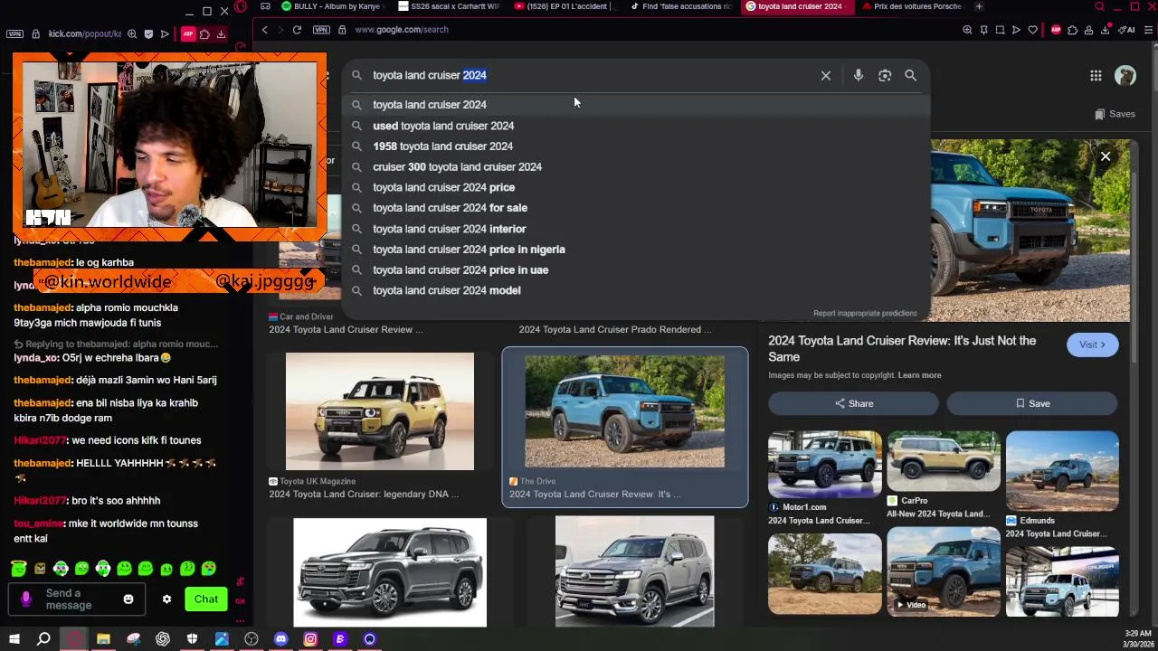Open the related thumbnail marked Video

click(944, 573)
